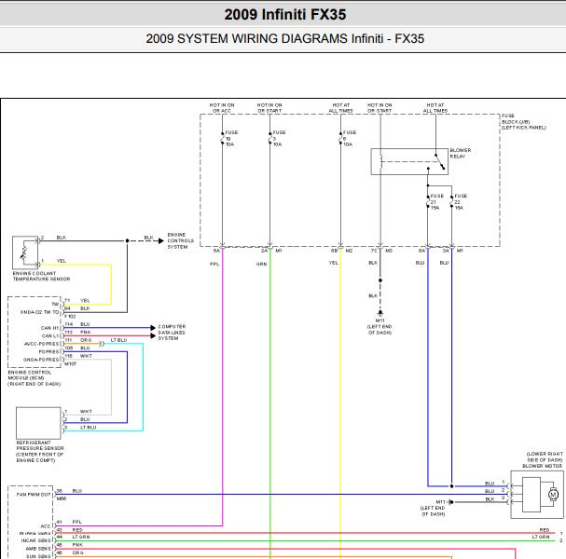This screenshot has width=566, height=559.
Task: Select 'HOT AT ALL TIMES' label above blower relay
Action: coord(435,108)
